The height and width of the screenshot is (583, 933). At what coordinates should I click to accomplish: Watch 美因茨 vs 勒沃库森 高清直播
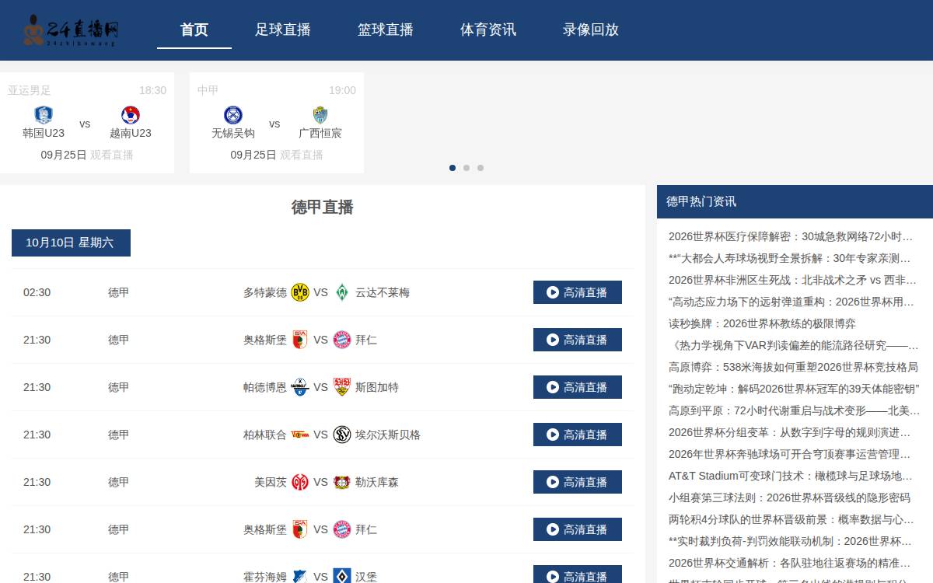578,482
